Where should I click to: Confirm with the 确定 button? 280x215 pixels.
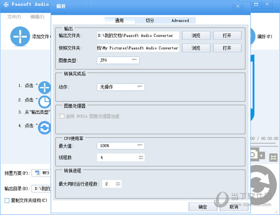coord(203,207)
